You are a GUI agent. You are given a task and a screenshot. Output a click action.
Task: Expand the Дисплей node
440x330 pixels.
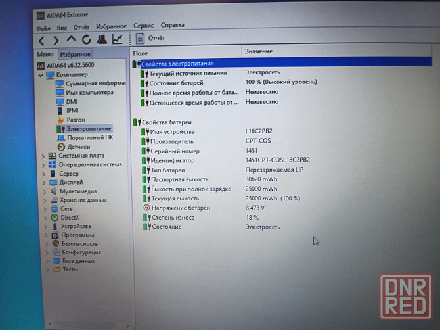tap(44, 183)
